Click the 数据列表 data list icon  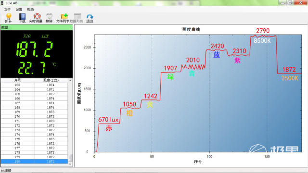click(x=77, y=16)
